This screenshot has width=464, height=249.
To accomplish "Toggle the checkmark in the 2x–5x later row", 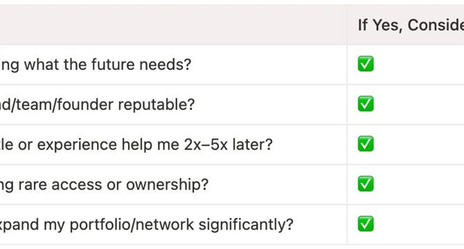I will click(x=366, y=144).
